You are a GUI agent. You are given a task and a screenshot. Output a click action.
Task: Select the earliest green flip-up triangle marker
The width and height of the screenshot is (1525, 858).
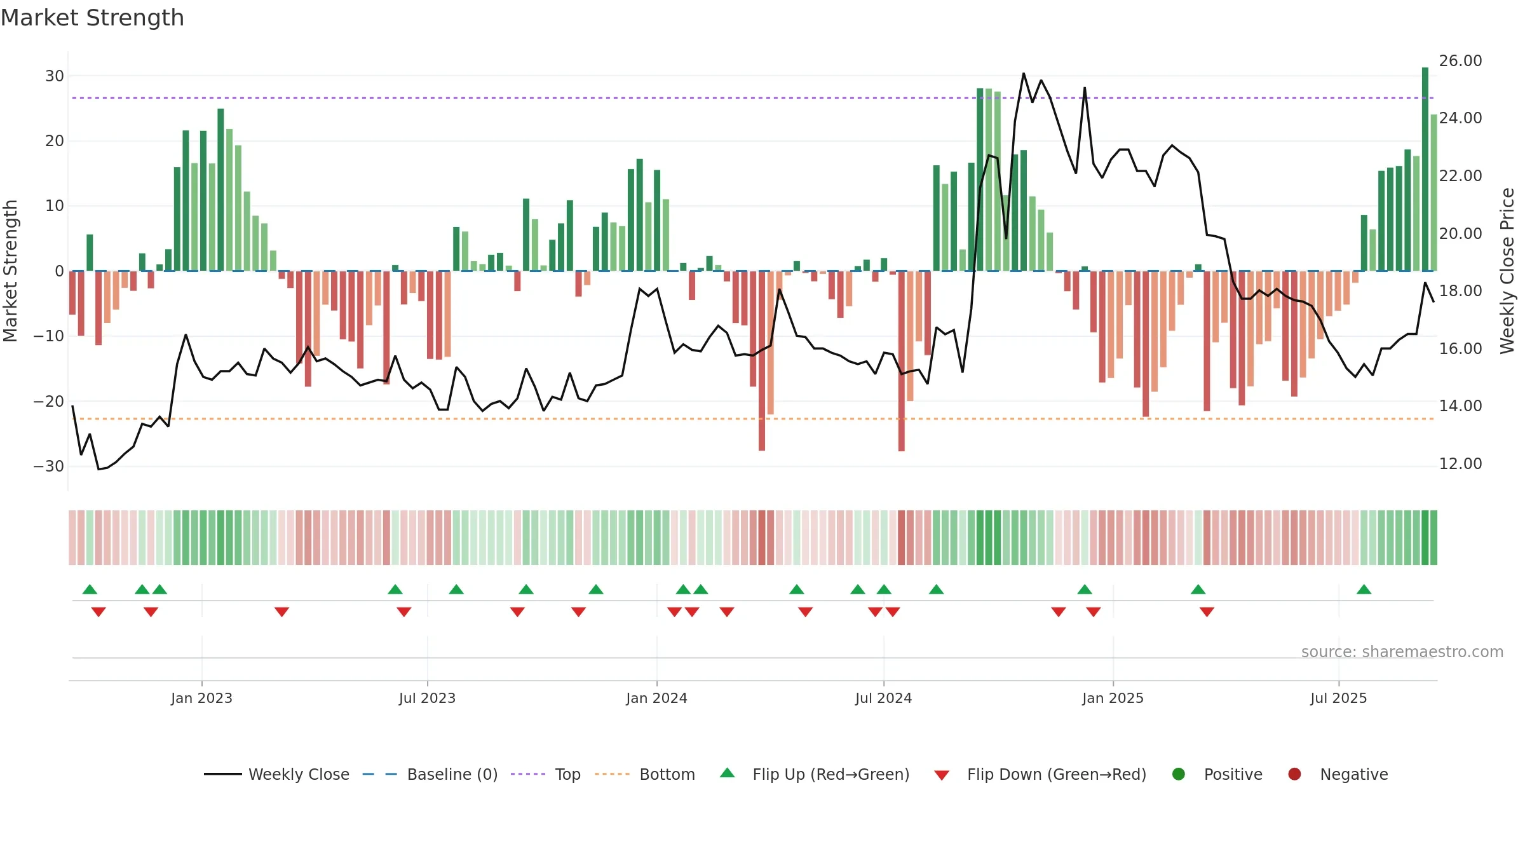(90, 589)
